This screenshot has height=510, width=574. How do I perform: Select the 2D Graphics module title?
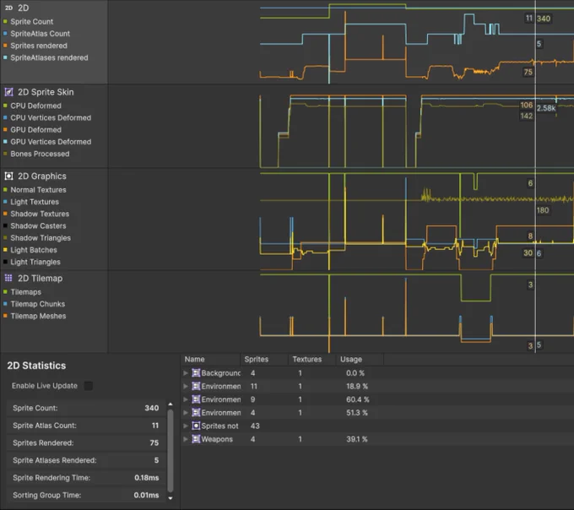tap(42, 176)
